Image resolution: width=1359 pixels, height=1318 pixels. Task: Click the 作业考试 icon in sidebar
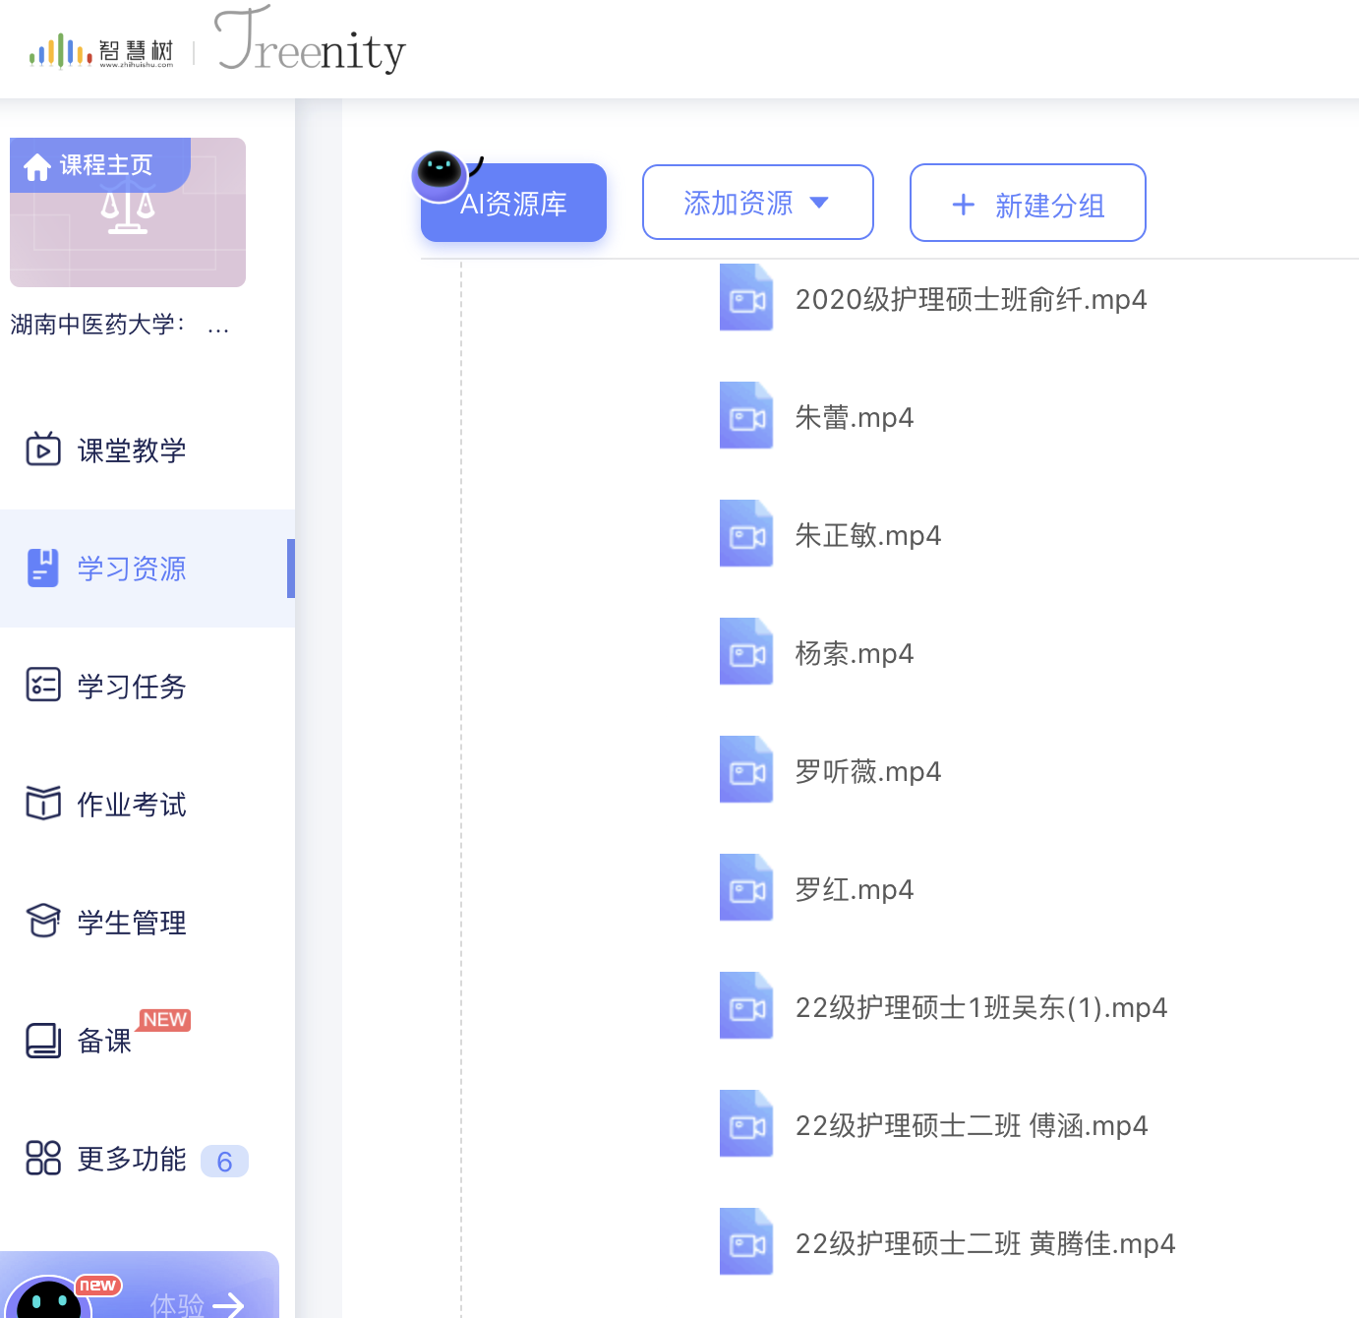pyautogui.click(x=43, y=804)
